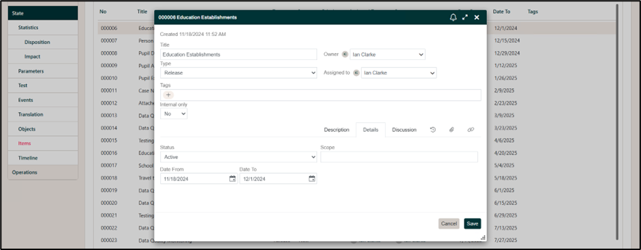Screen dimensions: 641x250
Task: Open Translation in the sidebar
Action: point(43,114)
